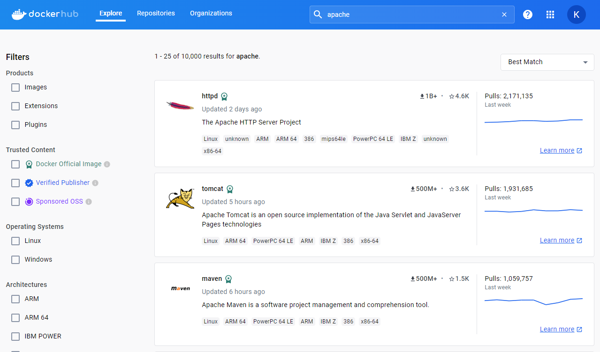The image size is (600, 352).
Task: Click the tomcat cat logo
Action: [x=180, y=198]
